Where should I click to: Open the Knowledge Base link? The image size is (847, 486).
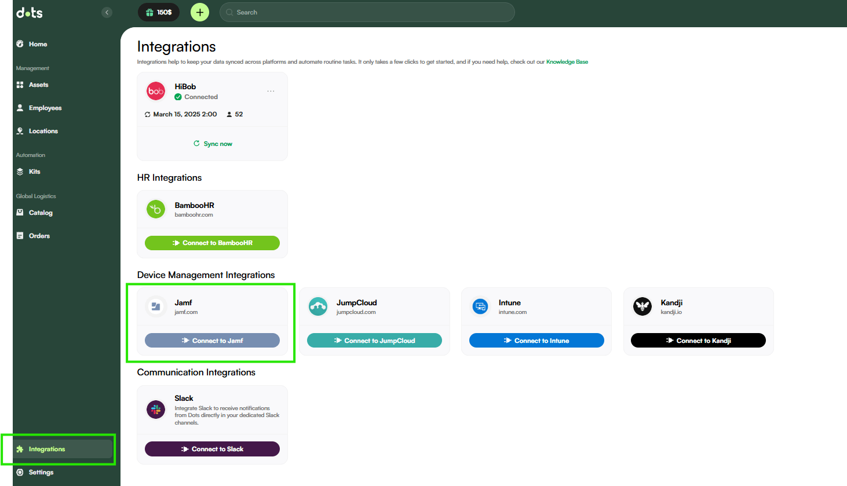(567, 62)
